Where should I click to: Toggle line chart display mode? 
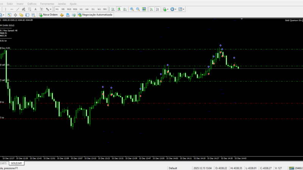125,9
